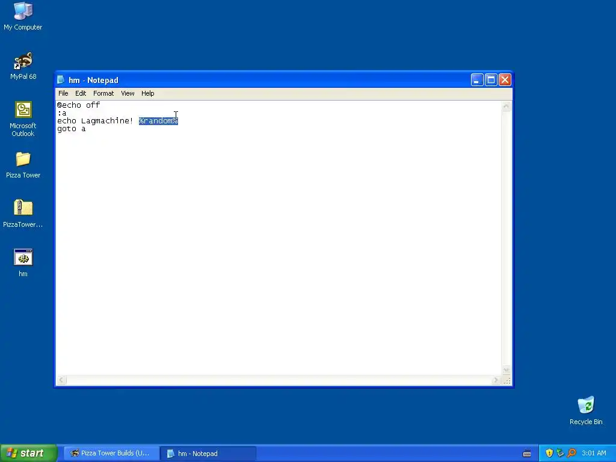Open the Edit menu in Notepad
The height and width of the screenshot is (462, 616).
point(81,93)
